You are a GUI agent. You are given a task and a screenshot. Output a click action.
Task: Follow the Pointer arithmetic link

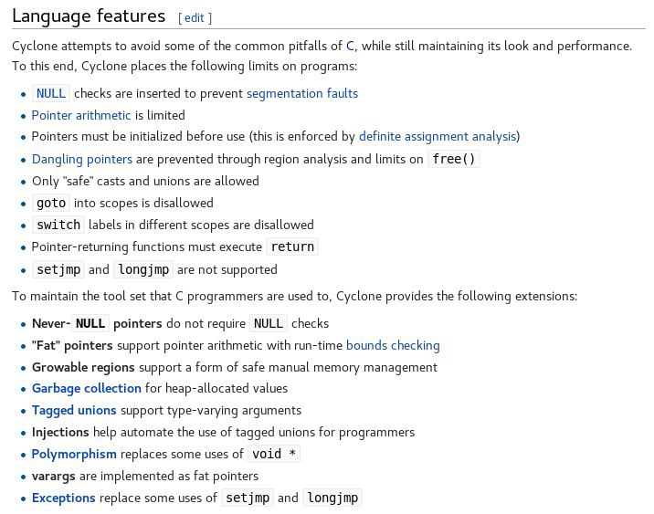coord(81,115)
